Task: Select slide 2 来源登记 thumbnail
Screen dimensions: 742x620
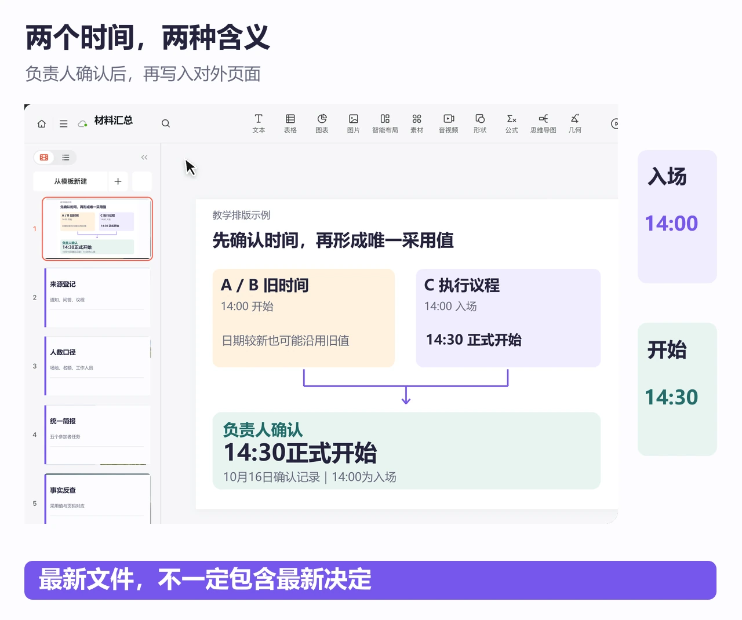Action: pyautogui.click(x=97, y=297)
